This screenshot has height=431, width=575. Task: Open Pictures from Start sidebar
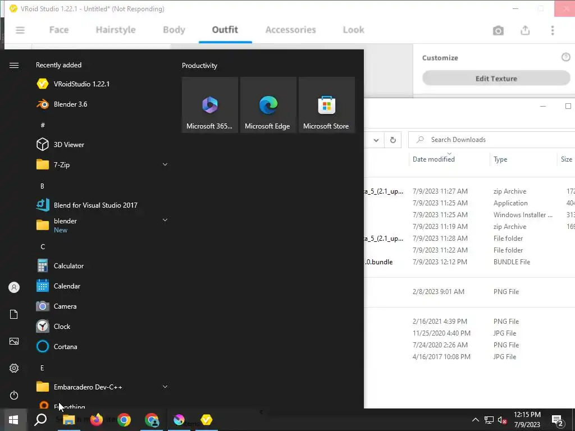[x=14, y=341]
